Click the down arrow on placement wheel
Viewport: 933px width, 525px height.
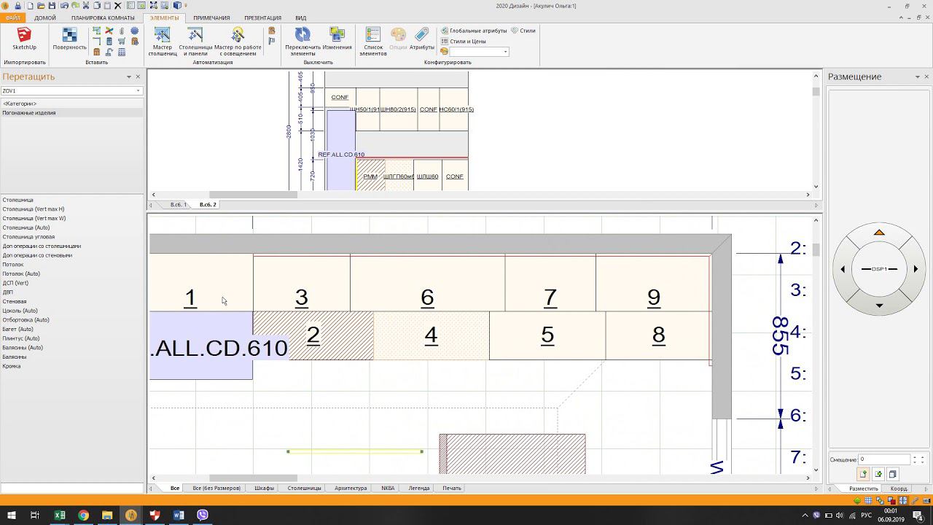879,306
